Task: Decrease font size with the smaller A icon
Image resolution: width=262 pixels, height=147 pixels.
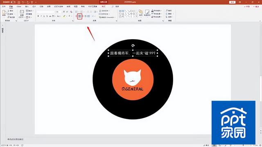Action: pos(67,12)
